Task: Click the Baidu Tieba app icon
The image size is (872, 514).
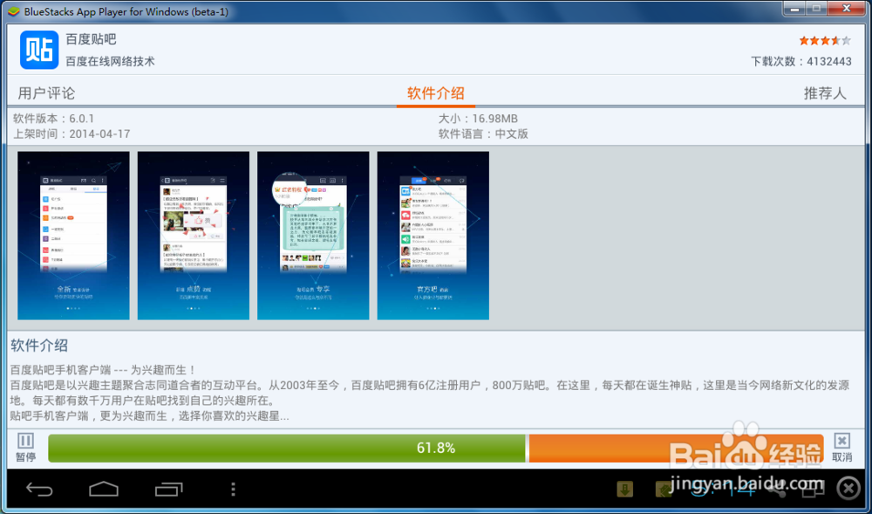Action: click(x=39, y=50)
